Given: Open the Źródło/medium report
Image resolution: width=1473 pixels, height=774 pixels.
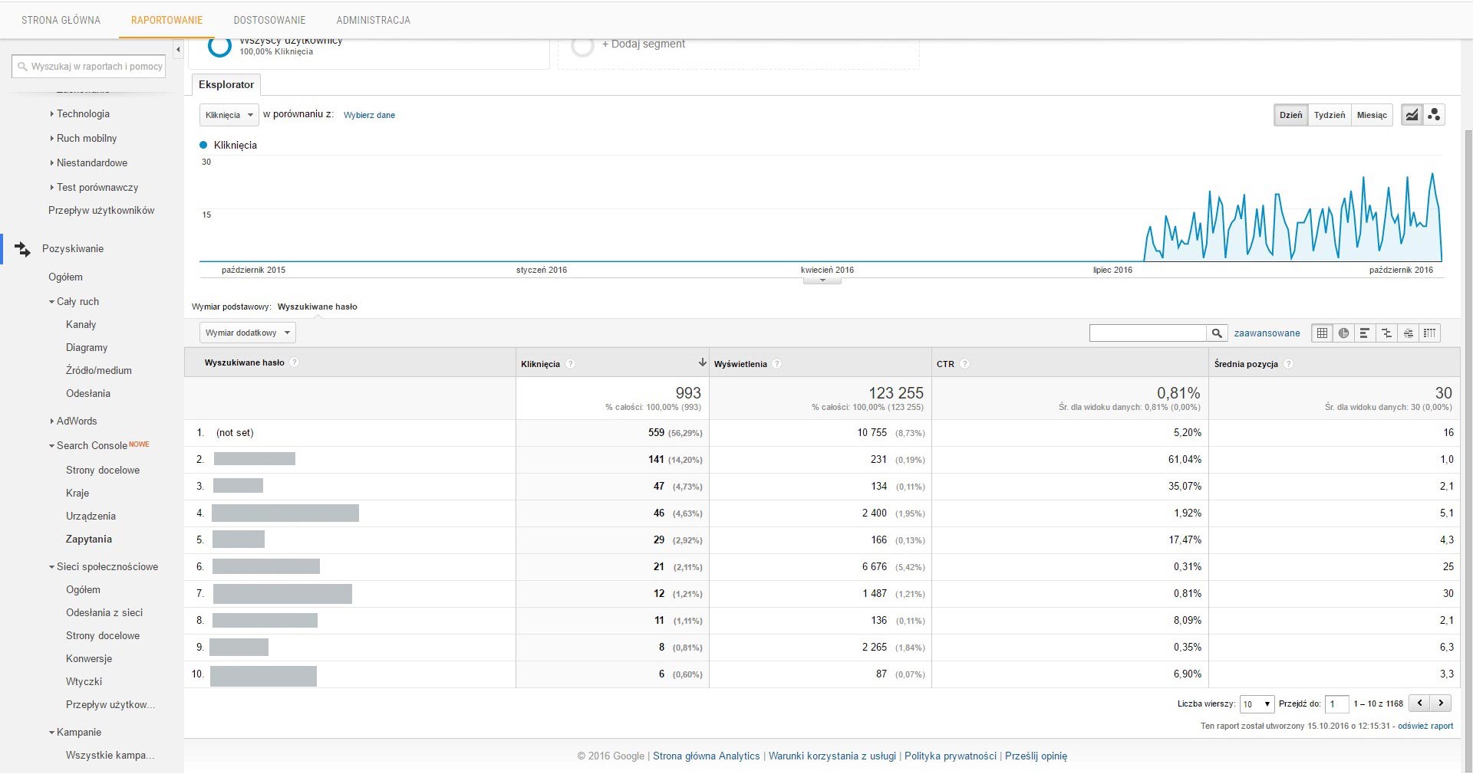Looking at the screenshot, I should tap(99, 370).
